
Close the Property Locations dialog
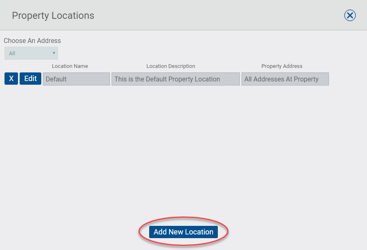[x=350, y=16]
